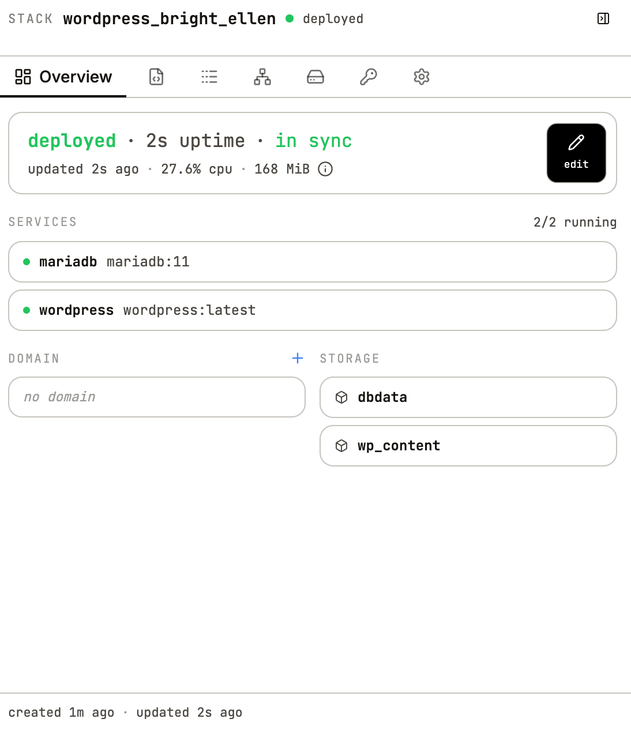Image resolution: width=631 pixels, height=730 pixels.
Task: Open the compose file code tab
Action: pos(156,77)
